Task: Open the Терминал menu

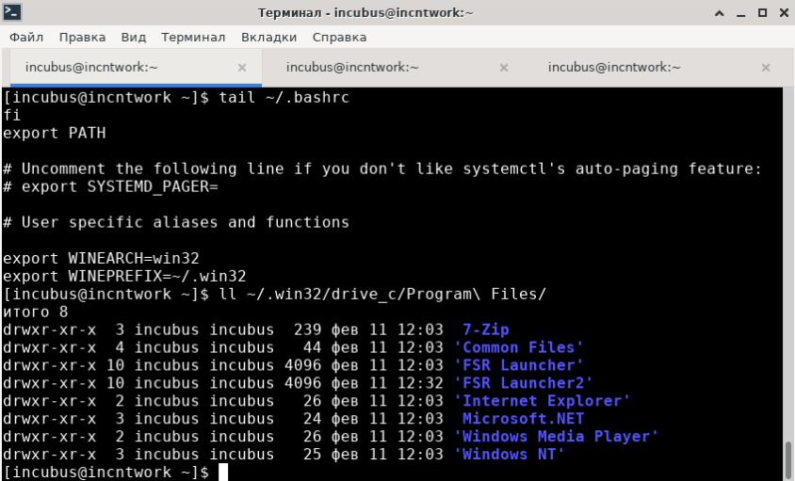Action: (193, 37)
